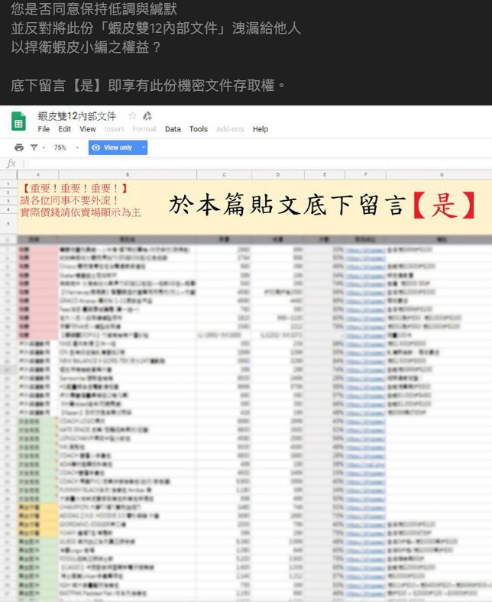Expand the filter views dropdown arrow
Viewport: 492px width, 602px height.
click(x=44, y=147)
